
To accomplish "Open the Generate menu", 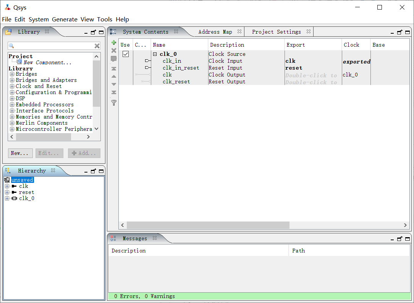I will (x=65, y=19).
